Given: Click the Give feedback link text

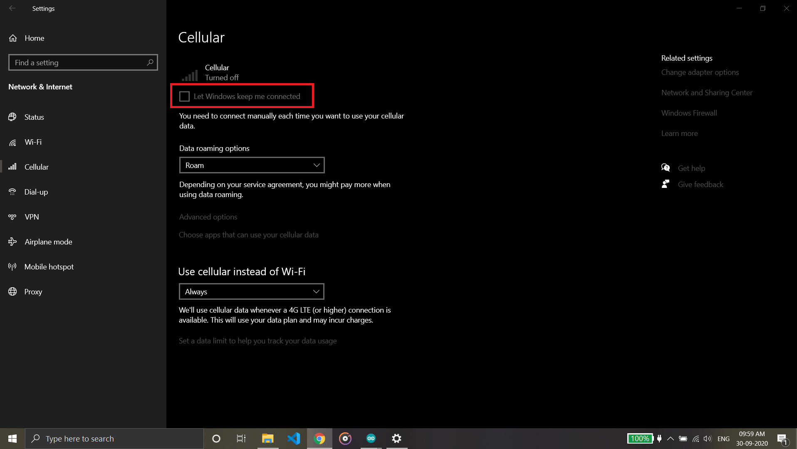Looking at the screenshot, I should (x=700, y=184).
